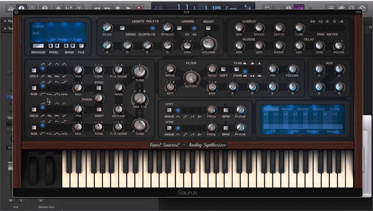Open the FILE menu button
The image size is (373, 211).
pos(81,46)
